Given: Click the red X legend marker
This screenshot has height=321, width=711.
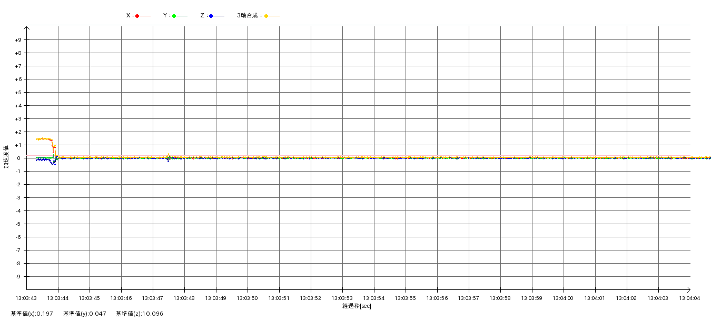Looking at the screenshot, I should (x=137, y=16).
